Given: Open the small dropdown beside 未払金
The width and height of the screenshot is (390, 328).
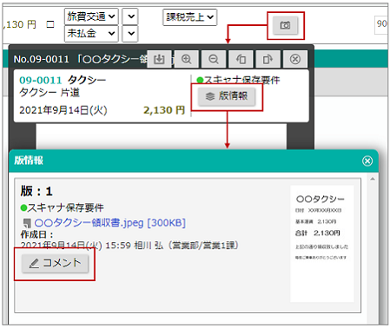Looking at the screenshot, I should 130,34.
